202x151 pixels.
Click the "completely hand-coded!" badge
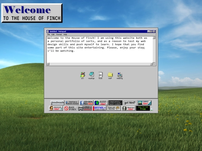click(116, 103)
